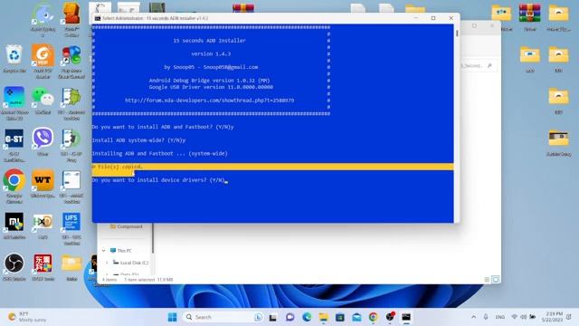Open the red Chinese-labeled desktop shortcut
This screenshot has height=326, width=579.
click(43, 267)
